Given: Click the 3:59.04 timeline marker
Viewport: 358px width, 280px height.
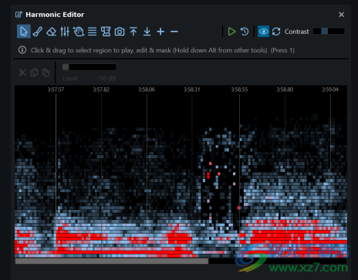Looking at the screenshot, I should pos(330,89).
